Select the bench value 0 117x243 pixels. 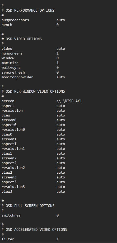tap(58, 25)
